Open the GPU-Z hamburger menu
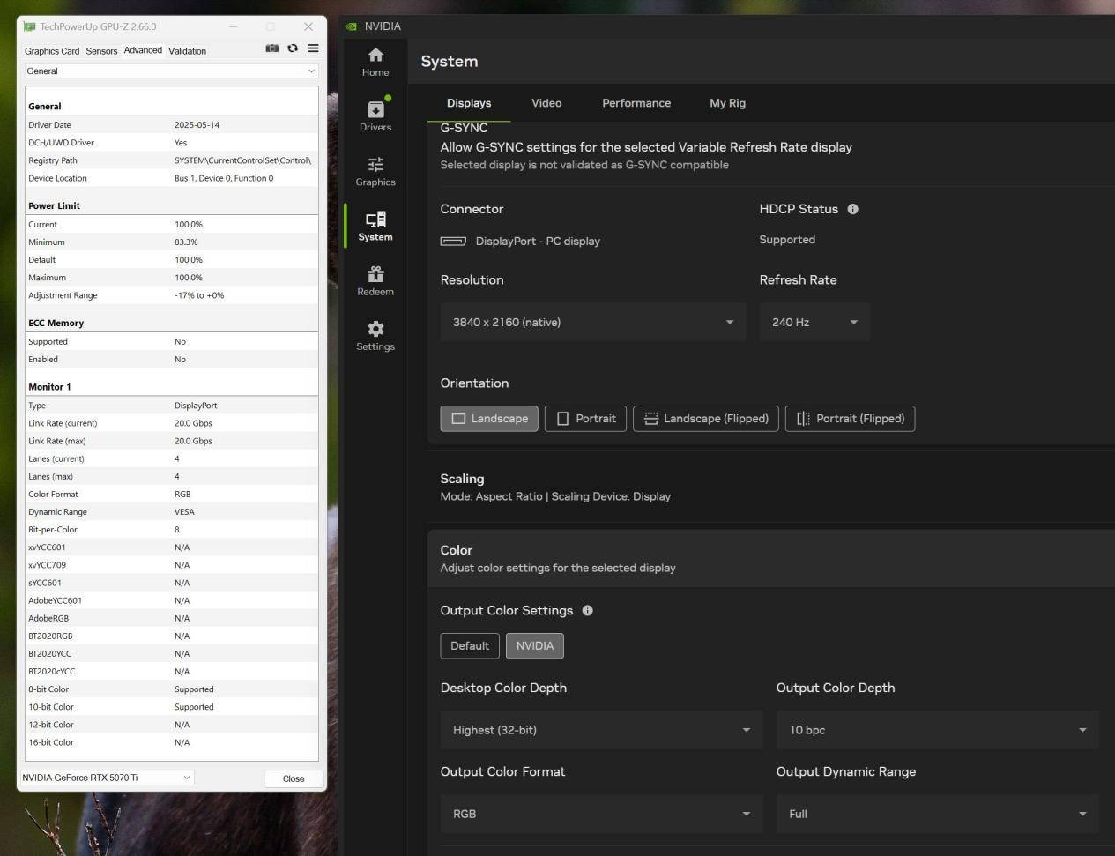 coord(313,48)
